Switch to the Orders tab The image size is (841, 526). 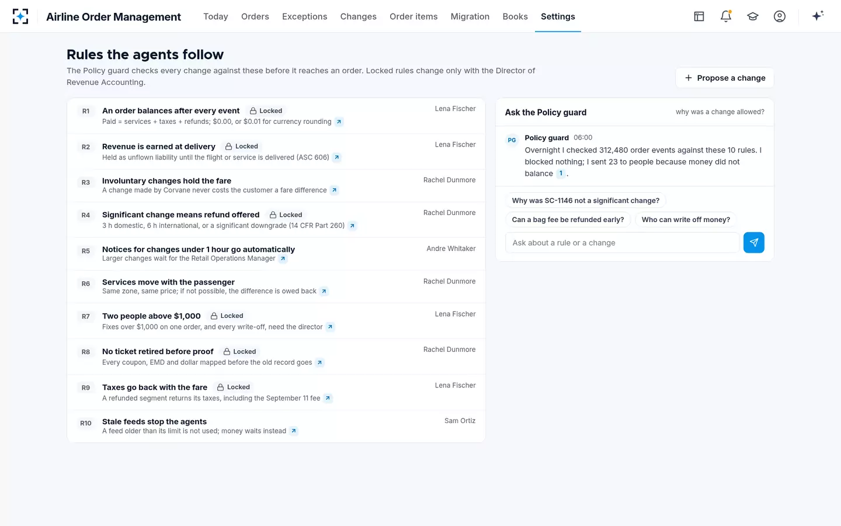click(255, 16)
